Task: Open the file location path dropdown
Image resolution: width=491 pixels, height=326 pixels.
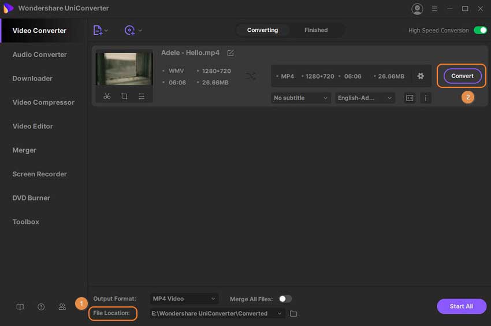Action: pyautogui.click(x=217, y=313)
